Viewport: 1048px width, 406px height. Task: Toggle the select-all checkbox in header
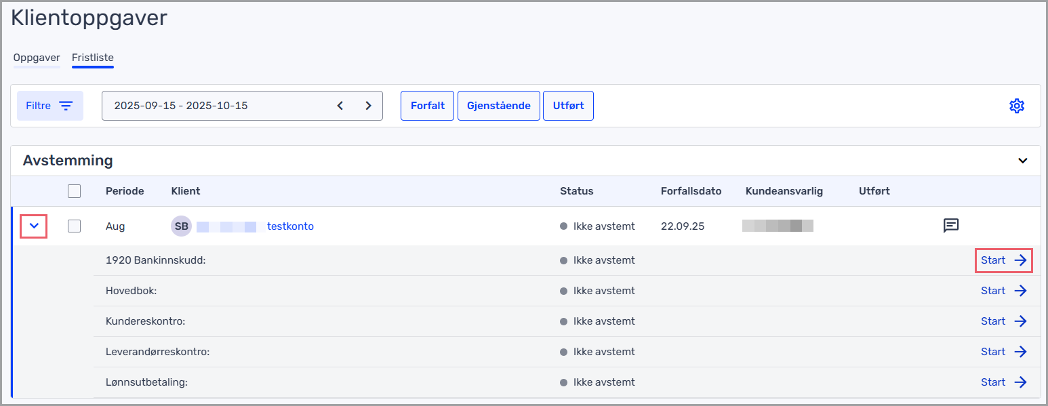pos(75,191)
